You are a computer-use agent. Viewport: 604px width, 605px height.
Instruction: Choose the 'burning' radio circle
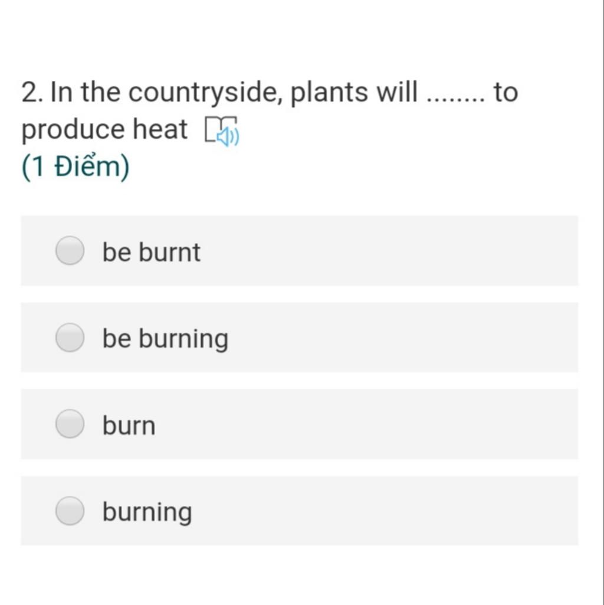[x=70, y=511]
